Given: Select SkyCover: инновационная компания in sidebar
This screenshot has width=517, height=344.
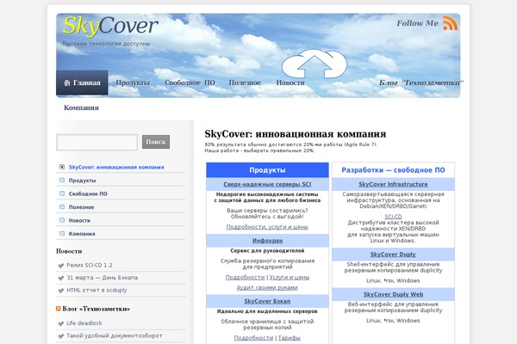Looking at the screenshot, I should pos(116,167).
